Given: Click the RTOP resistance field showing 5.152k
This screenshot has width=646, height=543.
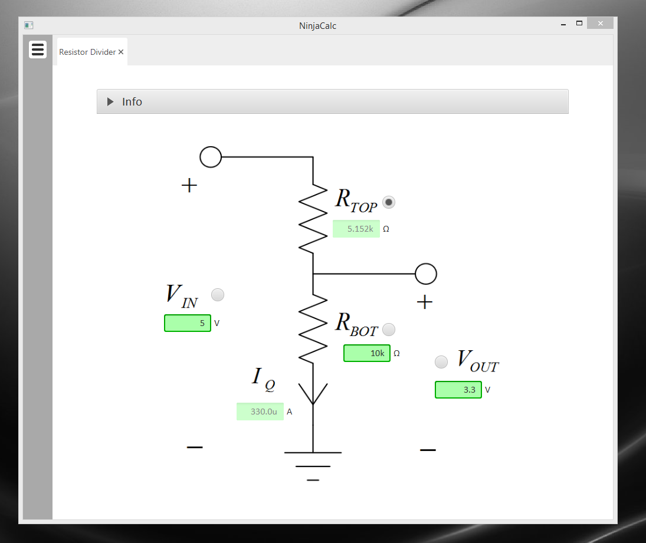Looking at the screenshot, I should 356,229.
